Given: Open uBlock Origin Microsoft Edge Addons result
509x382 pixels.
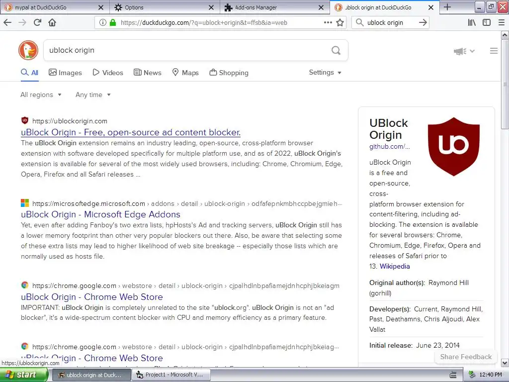Looking at the screenshot, I should click(x=100, y=214).
